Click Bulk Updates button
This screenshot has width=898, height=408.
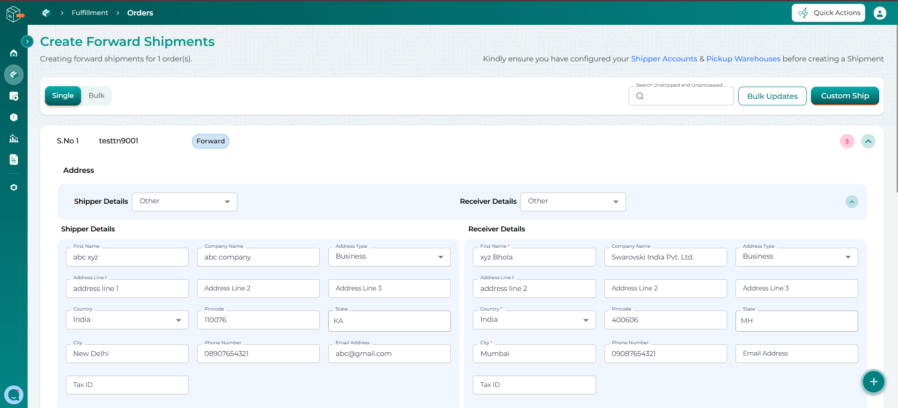tap(772, 96)
